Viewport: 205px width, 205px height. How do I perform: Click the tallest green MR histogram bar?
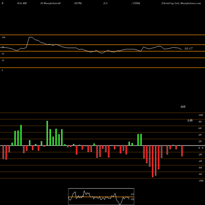pos(47,133)
